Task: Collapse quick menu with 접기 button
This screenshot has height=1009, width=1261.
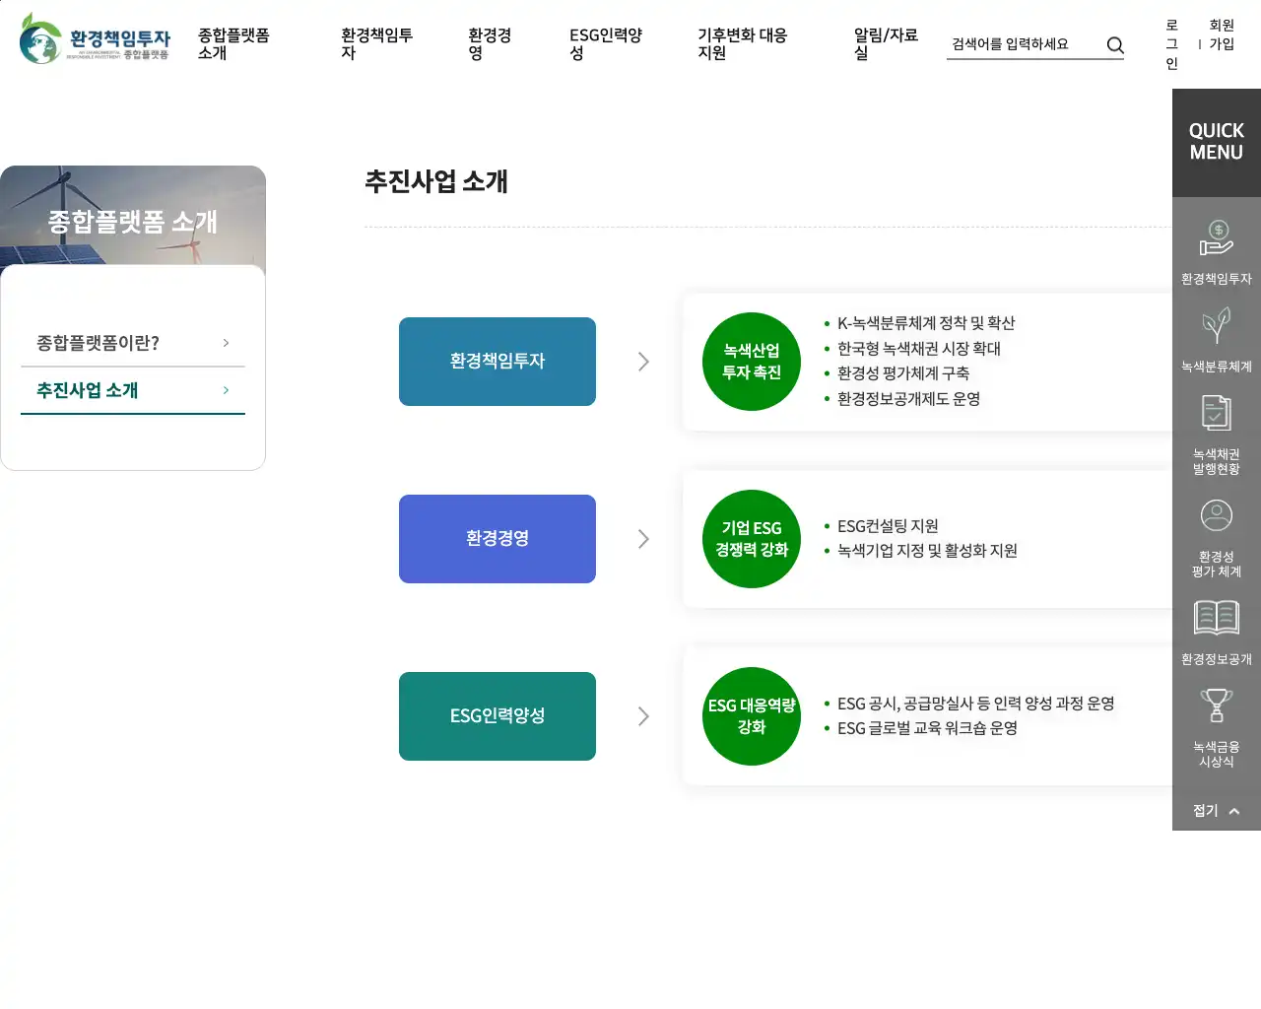Action: pyautogui.click(x=1216, y=811)
